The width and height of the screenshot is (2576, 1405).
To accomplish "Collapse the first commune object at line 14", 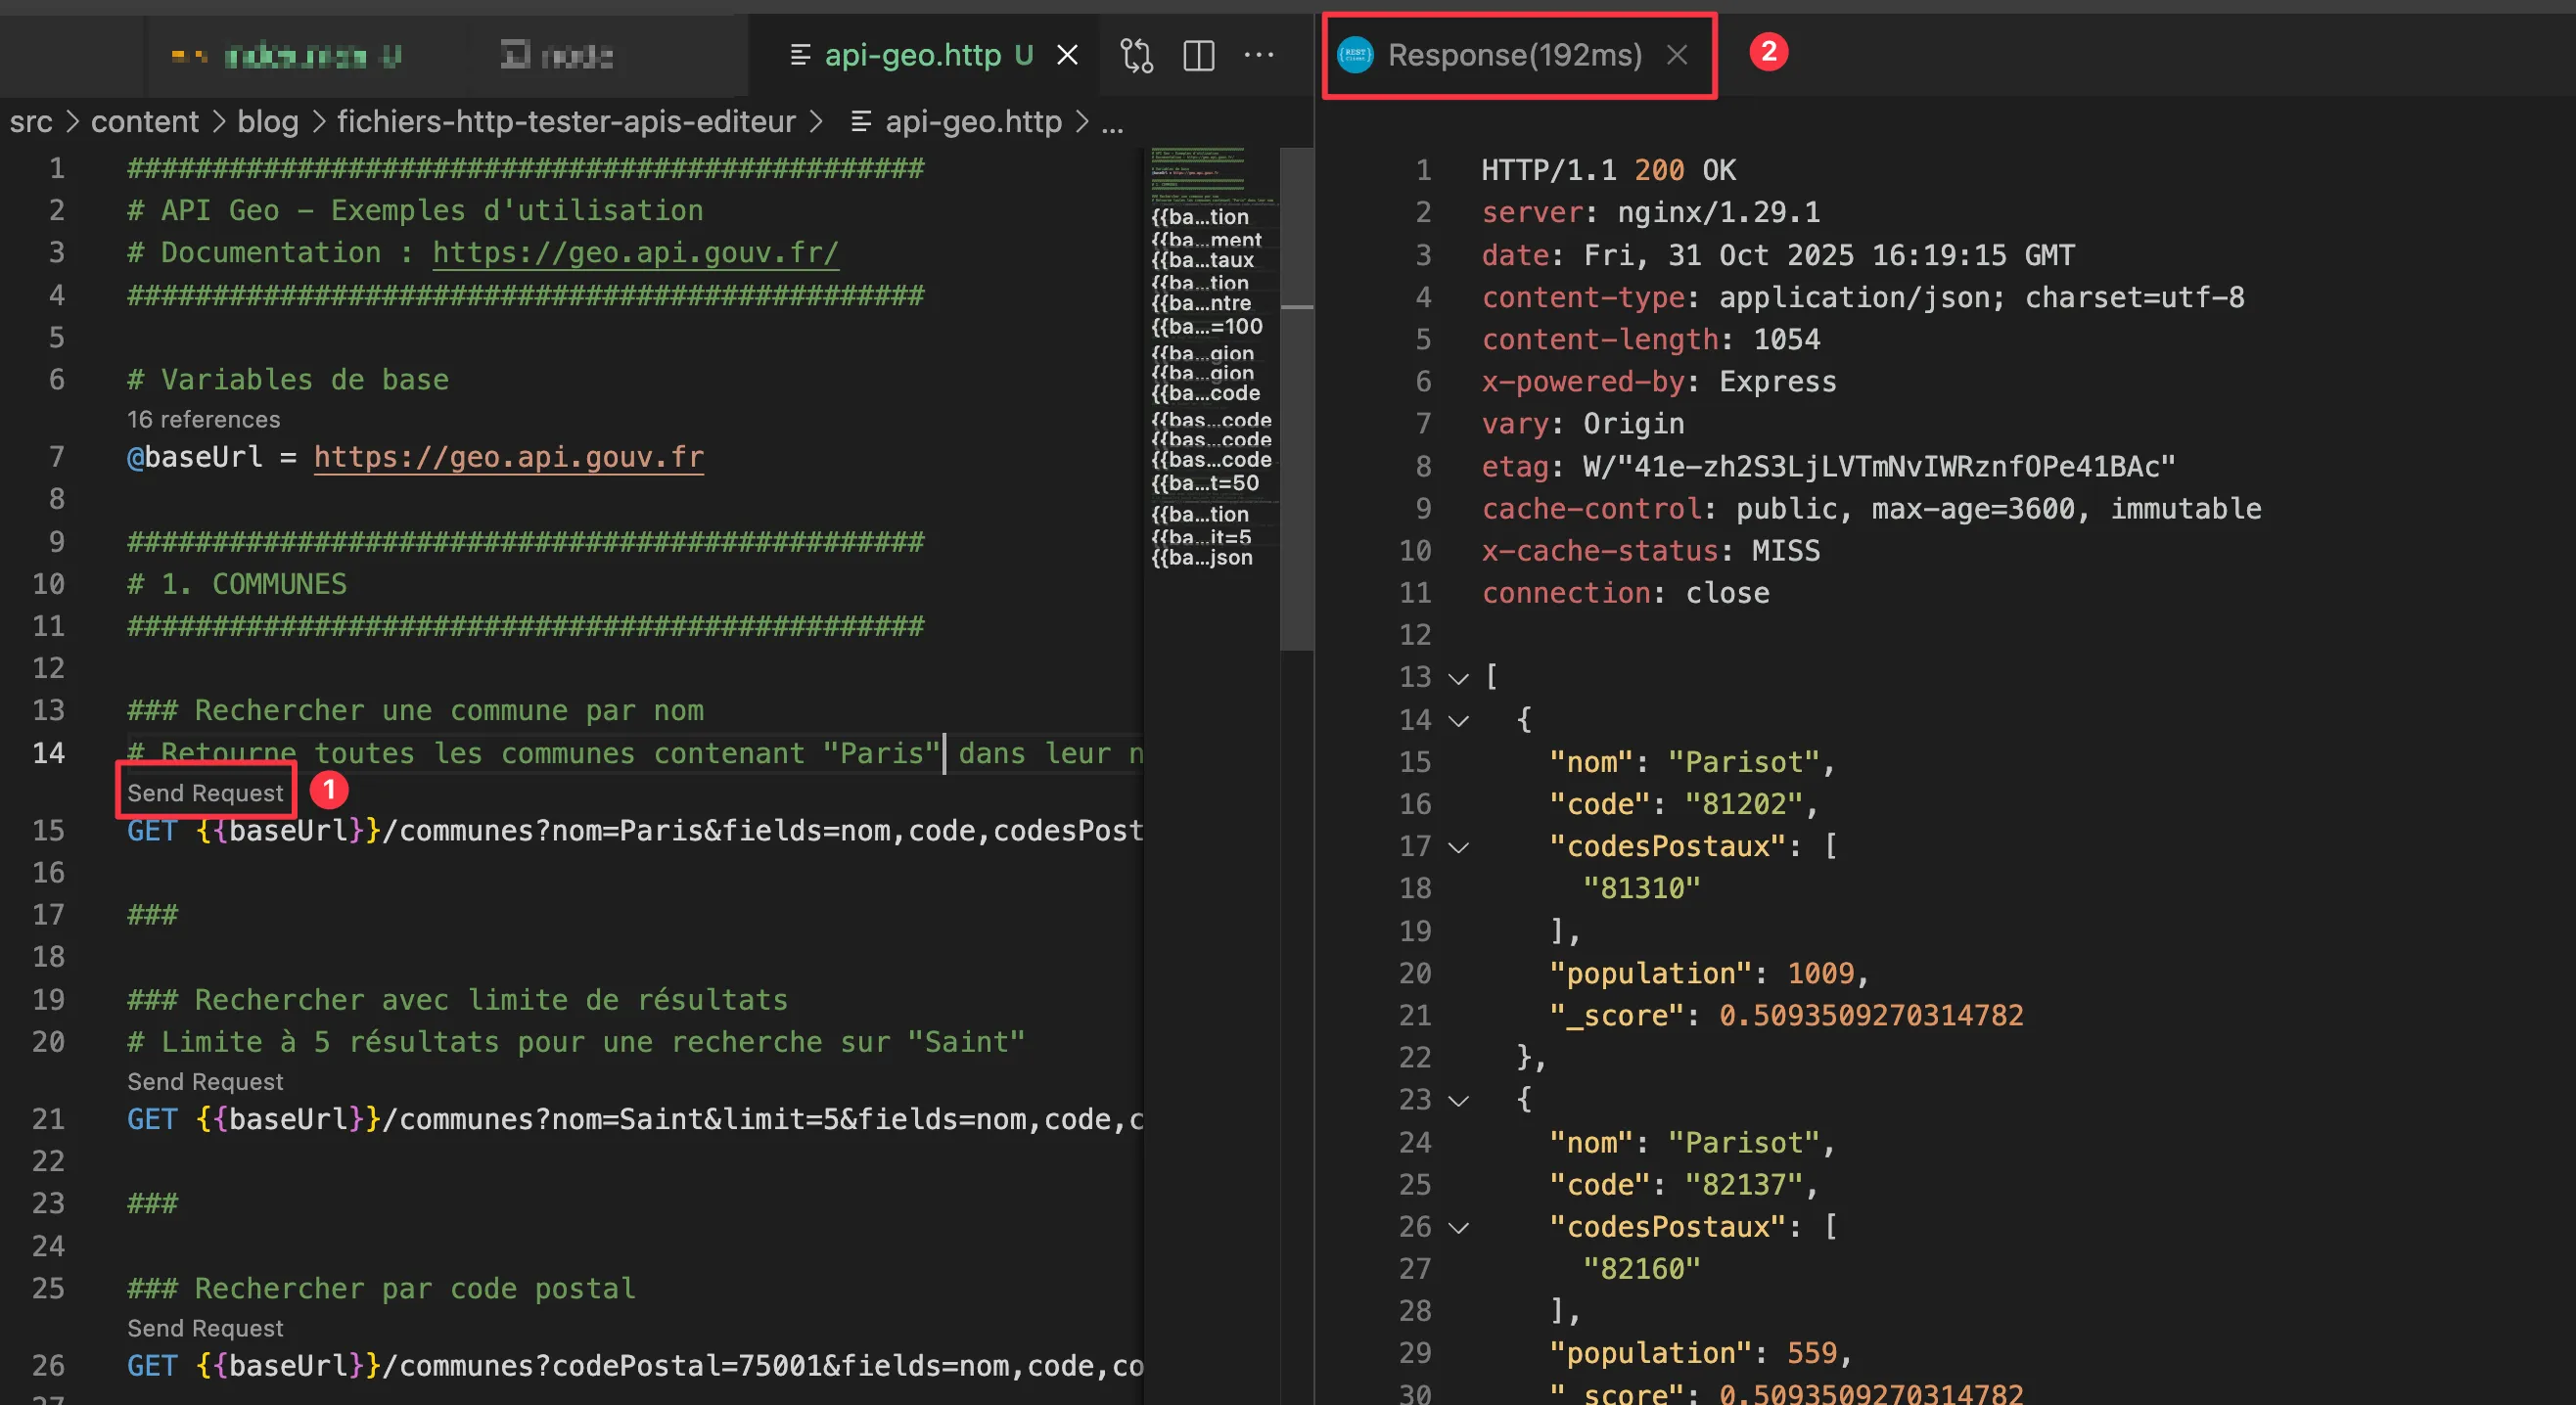I will 1459,720.
